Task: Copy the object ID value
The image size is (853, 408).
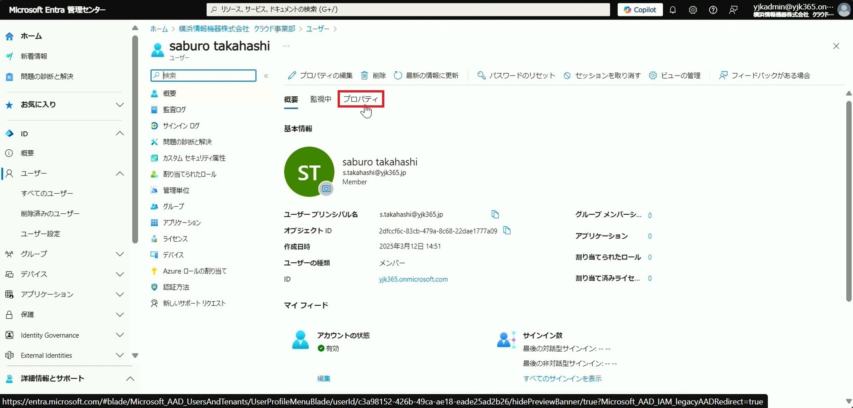Action: coord(506,231)
